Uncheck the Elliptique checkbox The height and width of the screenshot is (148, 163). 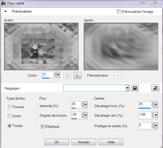coord(43,126)
